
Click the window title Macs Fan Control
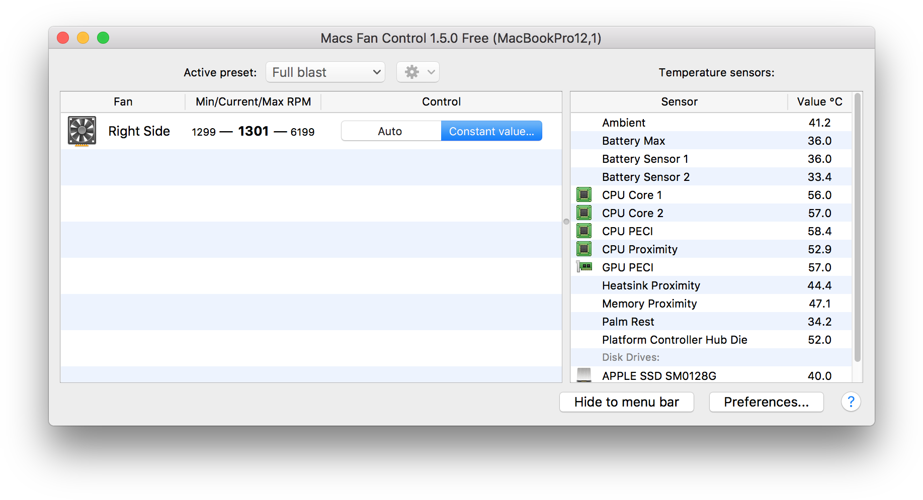(x=461, y=38)
